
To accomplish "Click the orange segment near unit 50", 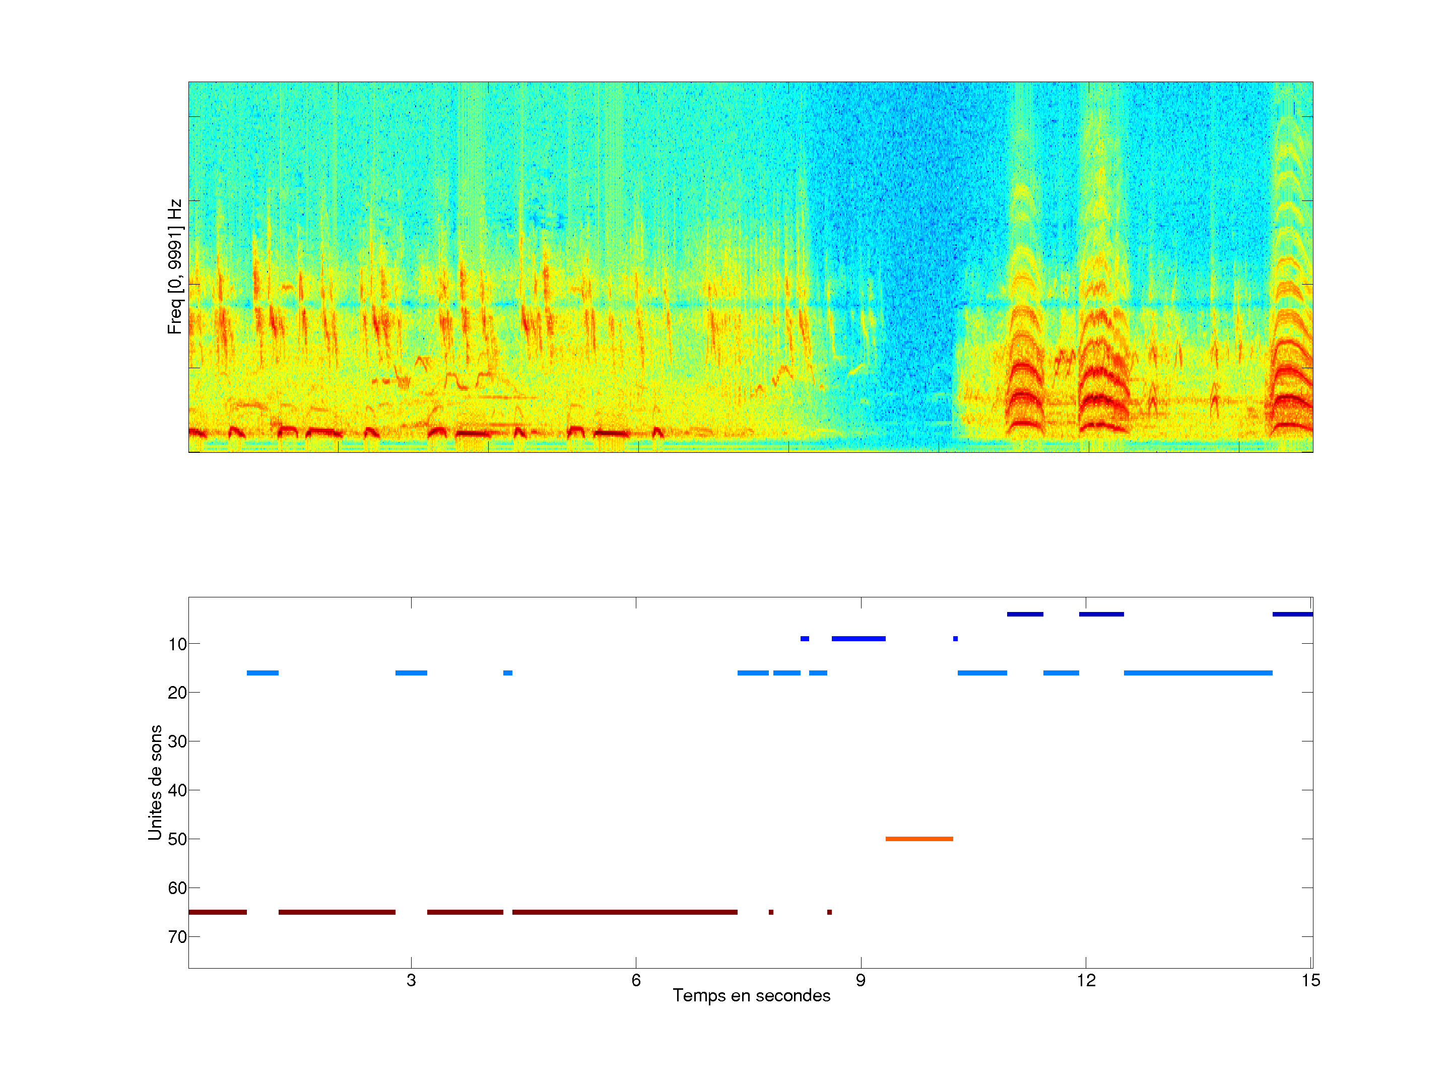I will click(918, 839).
